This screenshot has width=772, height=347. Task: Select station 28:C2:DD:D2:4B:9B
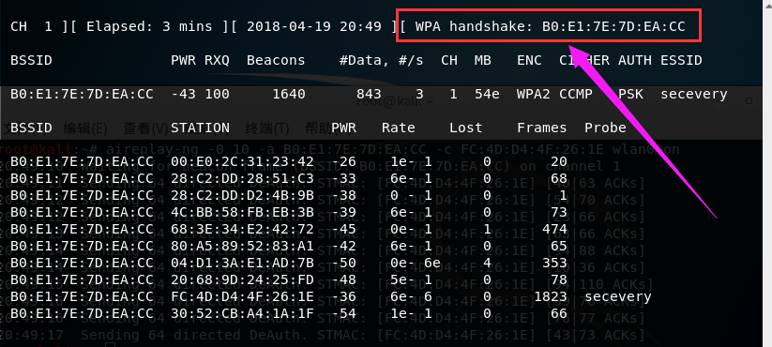click(242, 195)
